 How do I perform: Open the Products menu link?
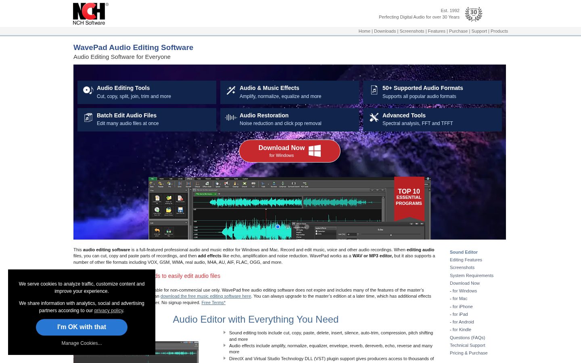(x=499, y=31)
